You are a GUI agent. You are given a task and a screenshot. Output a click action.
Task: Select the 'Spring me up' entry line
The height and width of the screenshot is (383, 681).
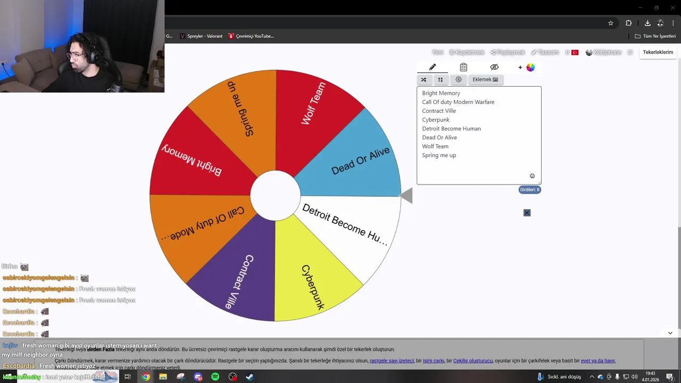tap(439, 155)
